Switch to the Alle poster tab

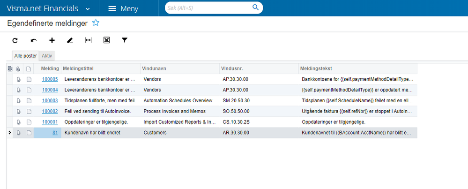tap(25, 56)
